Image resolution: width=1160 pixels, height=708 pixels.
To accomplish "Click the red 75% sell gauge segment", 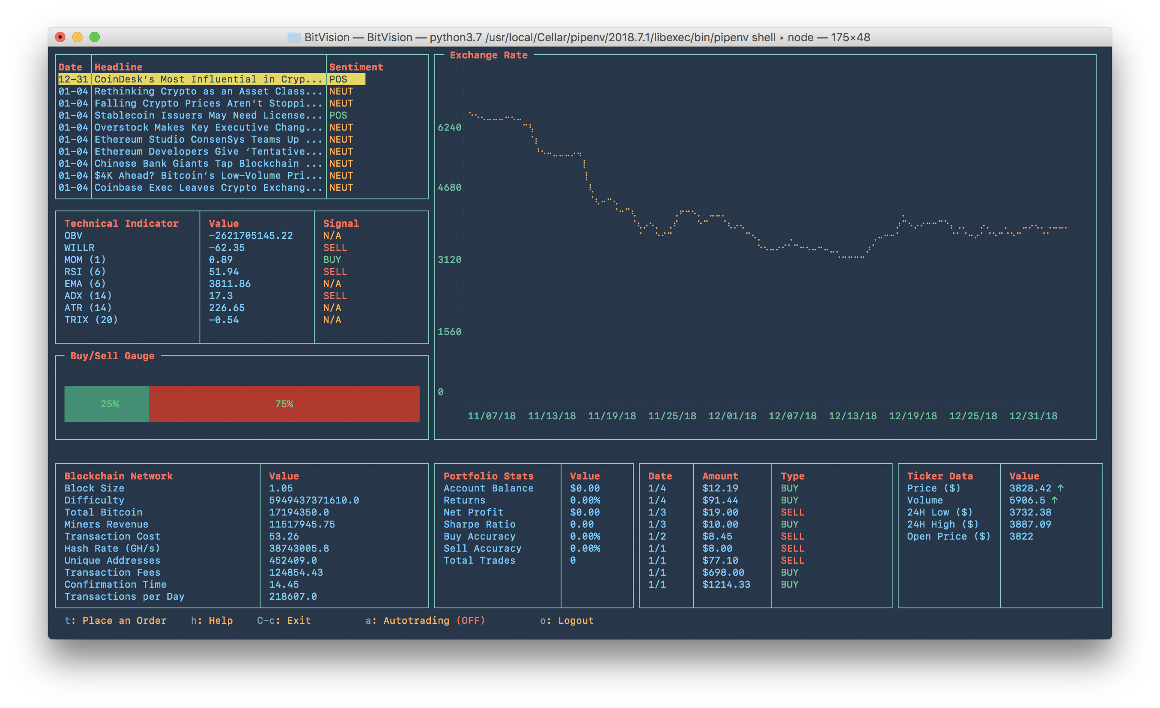I will tap(284, 404).
